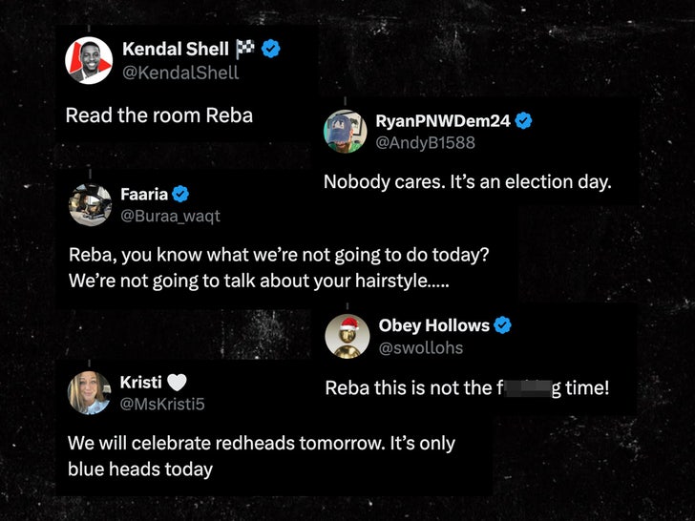Click Kristi's profile photo

click(x=90, y=392)
